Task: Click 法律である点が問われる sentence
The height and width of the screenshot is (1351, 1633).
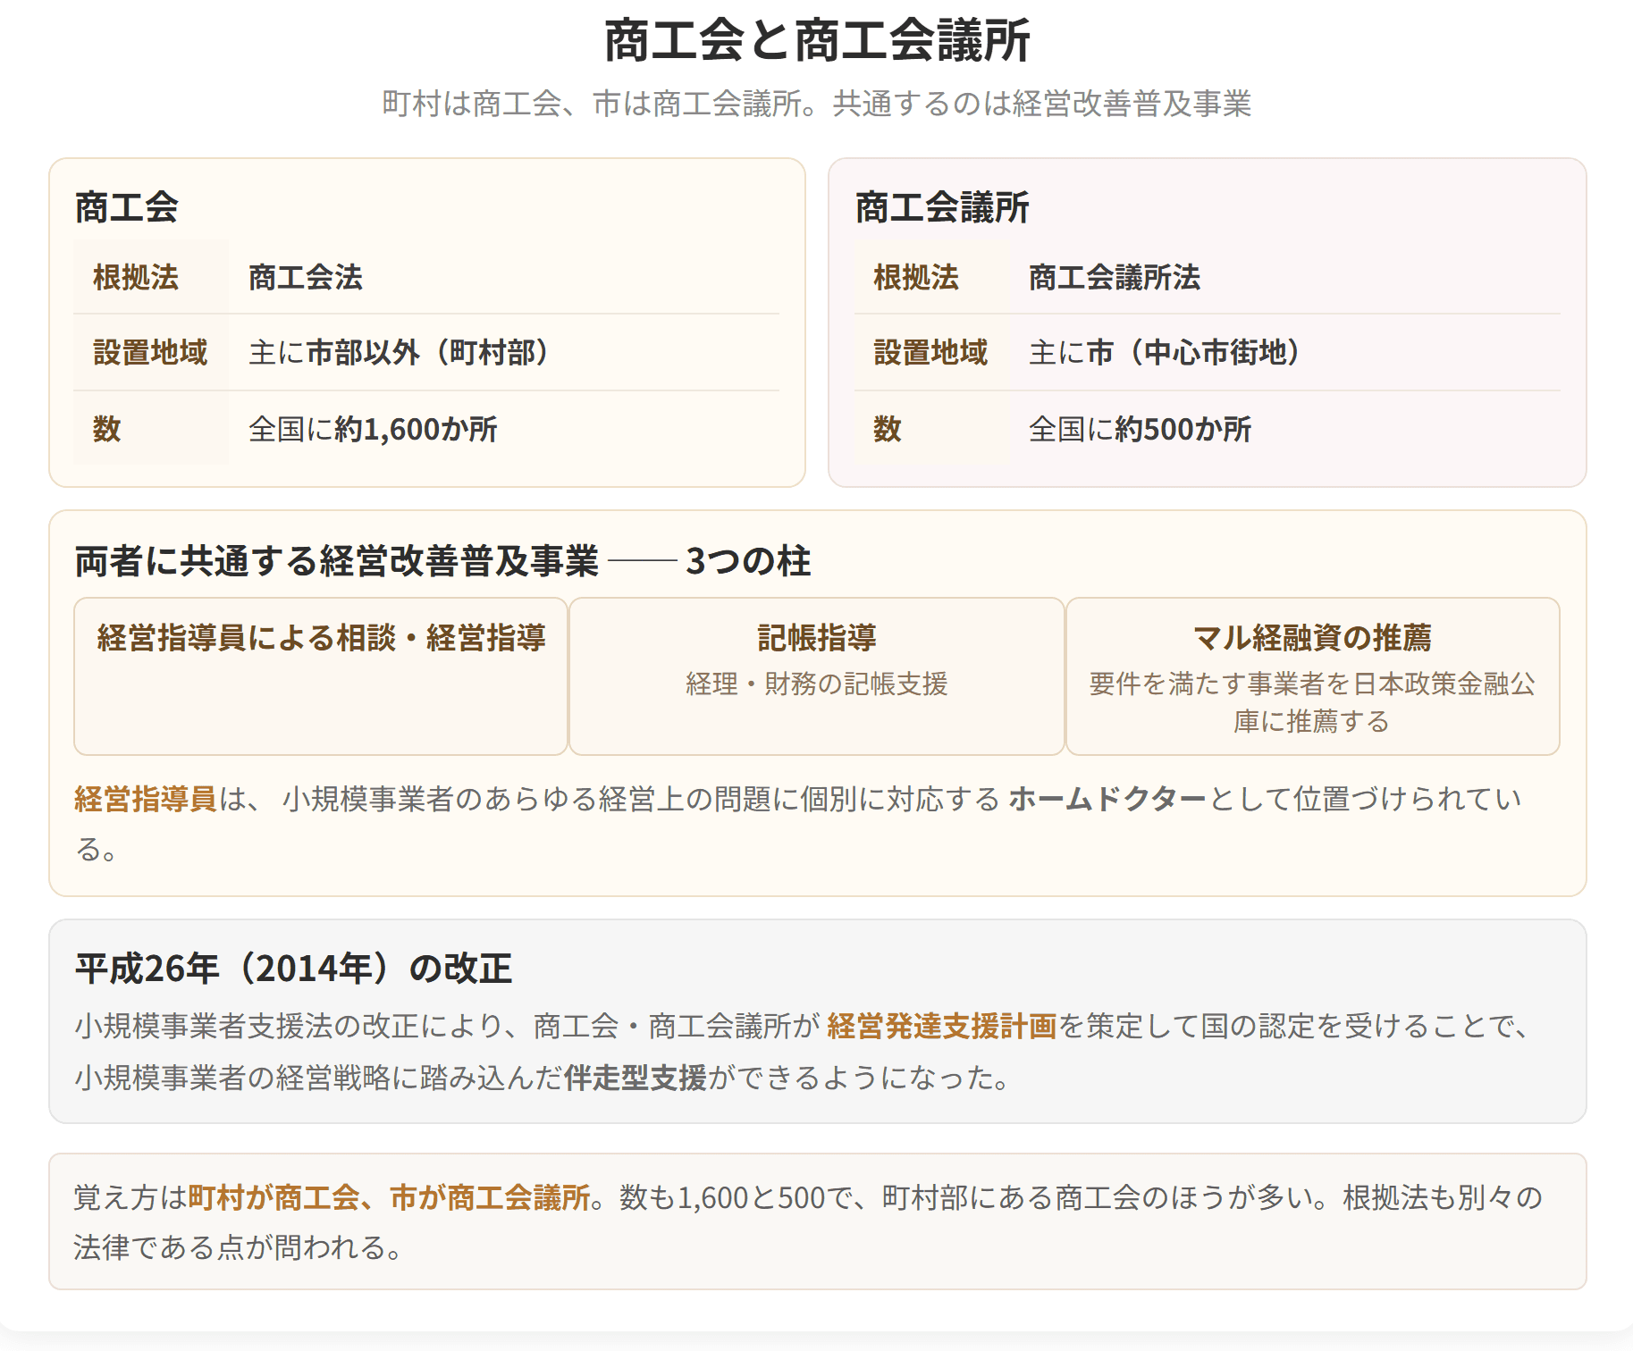Action: (x=239, y=1247)
